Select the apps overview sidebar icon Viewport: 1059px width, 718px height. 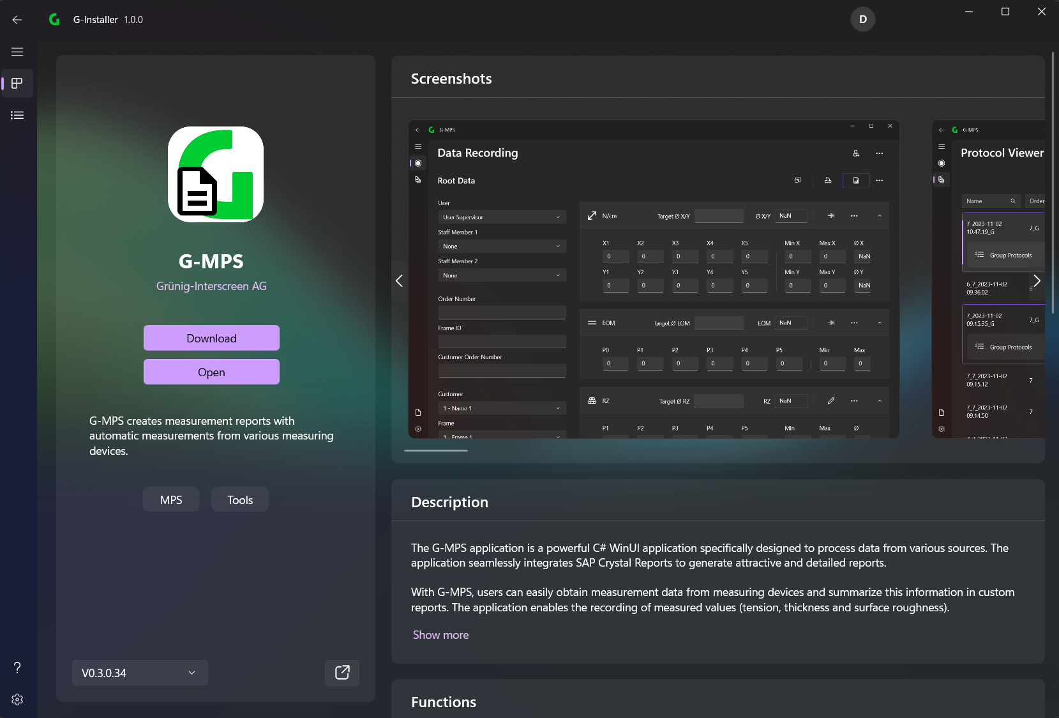[17, 84]
